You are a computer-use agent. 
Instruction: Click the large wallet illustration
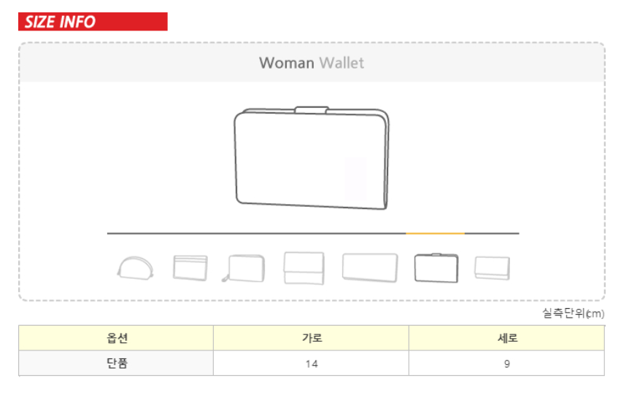coord(312,158)
